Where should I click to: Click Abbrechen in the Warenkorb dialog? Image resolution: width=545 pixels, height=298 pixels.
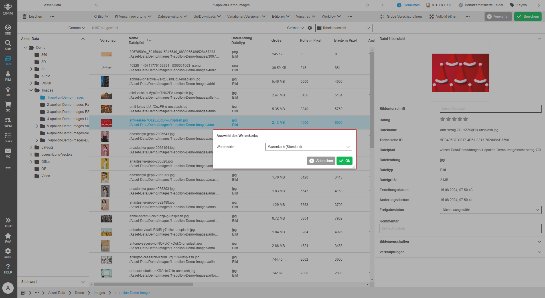[x=321, y=161]
